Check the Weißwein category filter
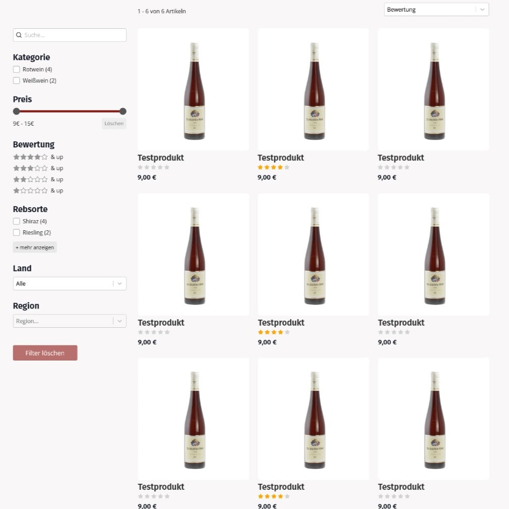This screenshot has width=509, height=509. (x=17, y=81)
